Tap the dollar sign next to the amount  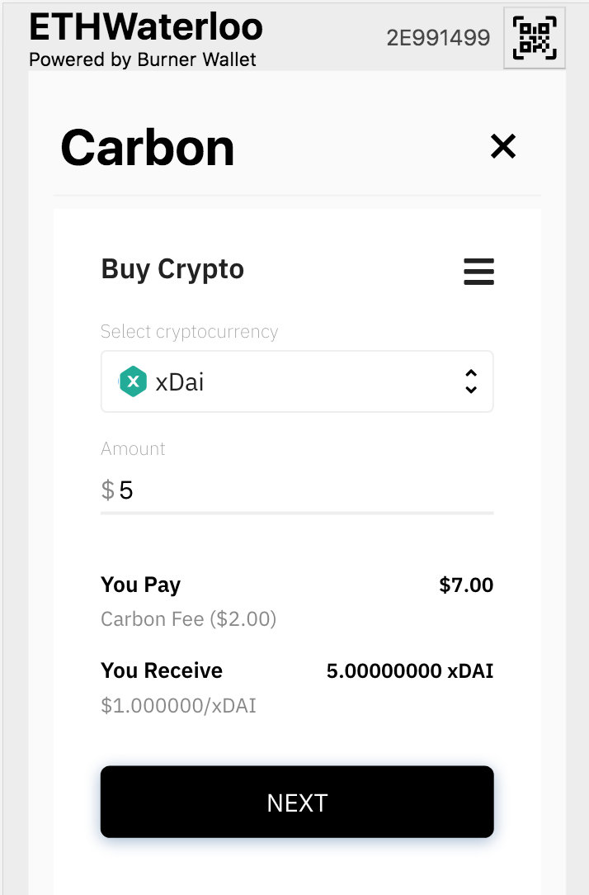[x=106, y=489]
